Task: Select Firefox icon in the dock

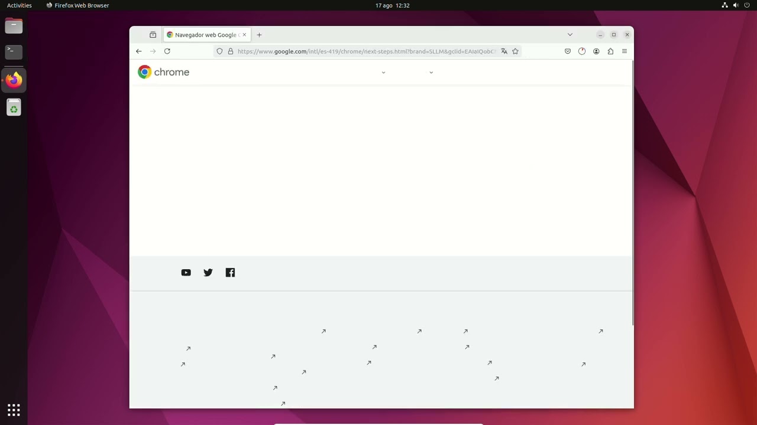Action: (14, 80)
